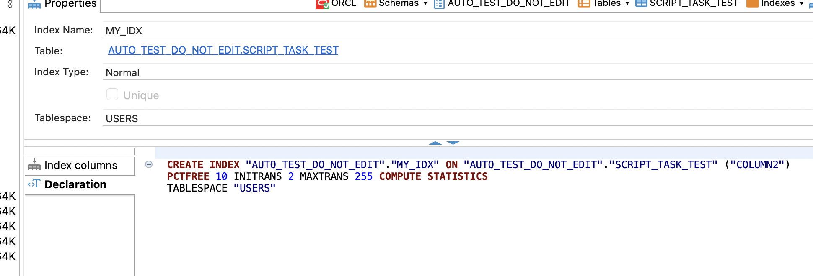
Task: Switch to the Index columns tab
Action: coord(80,165)
